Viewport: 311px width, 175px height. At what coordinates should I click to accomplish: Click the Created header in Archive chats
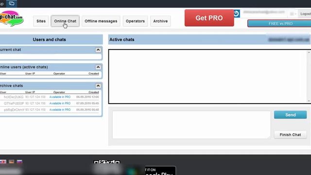click(x=94, y=92)
